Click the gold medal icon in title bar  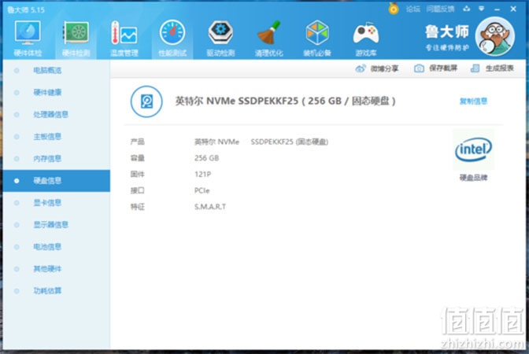click(394, 9)
